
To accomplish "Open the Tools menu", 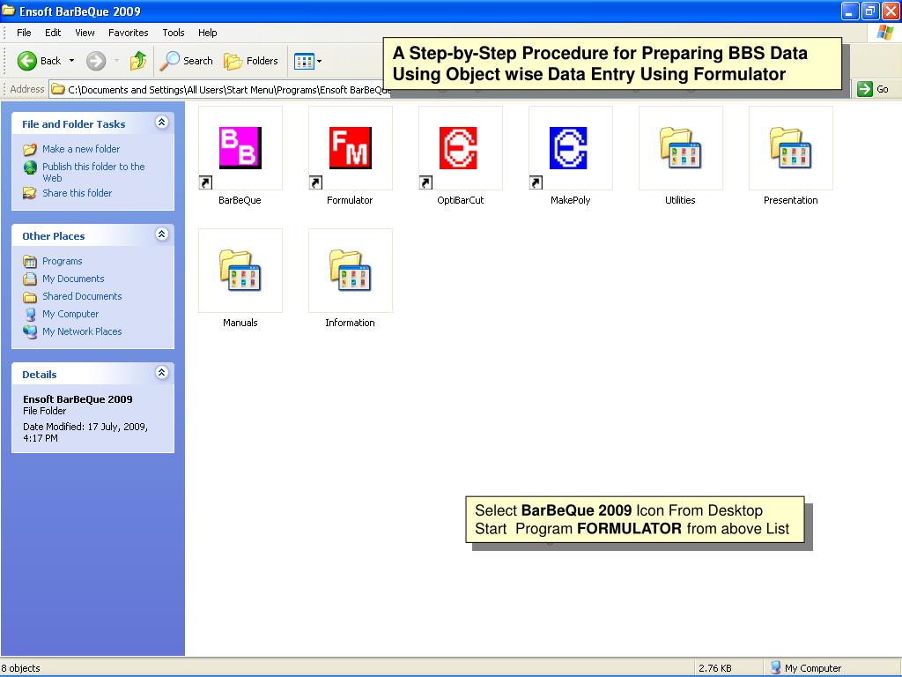I will pos(174,33).
